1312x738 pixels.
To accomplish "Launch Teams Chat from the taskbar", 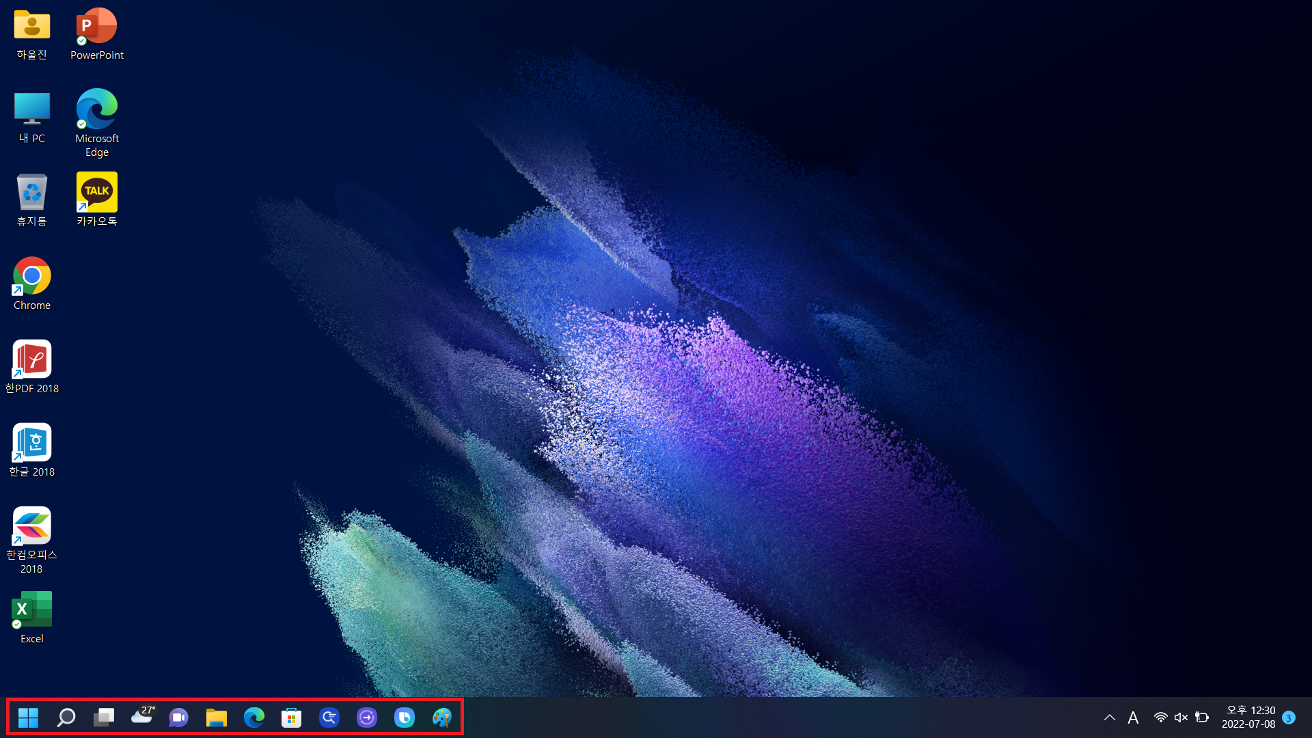I will [x=179, y=717].
